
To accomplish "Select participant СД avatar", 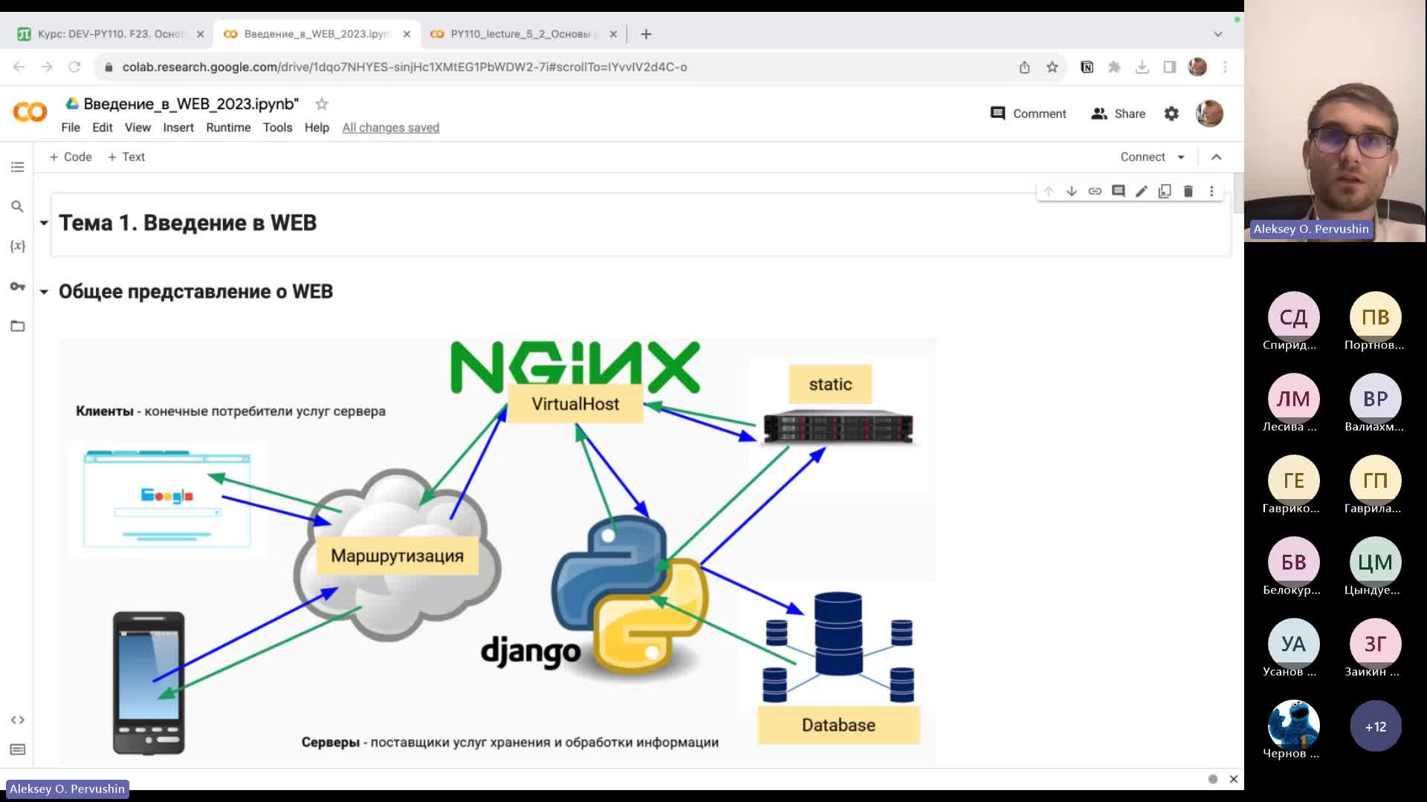I will pos(1293,317).
